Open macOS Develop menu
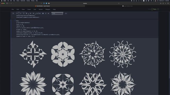Image resolution: width=170 pixels, height=95 pixels. pos(28,1)
